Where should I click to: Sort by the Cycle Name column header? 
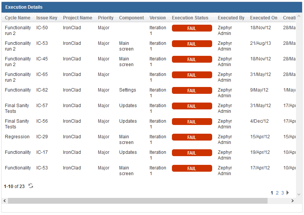click(17, 18)
